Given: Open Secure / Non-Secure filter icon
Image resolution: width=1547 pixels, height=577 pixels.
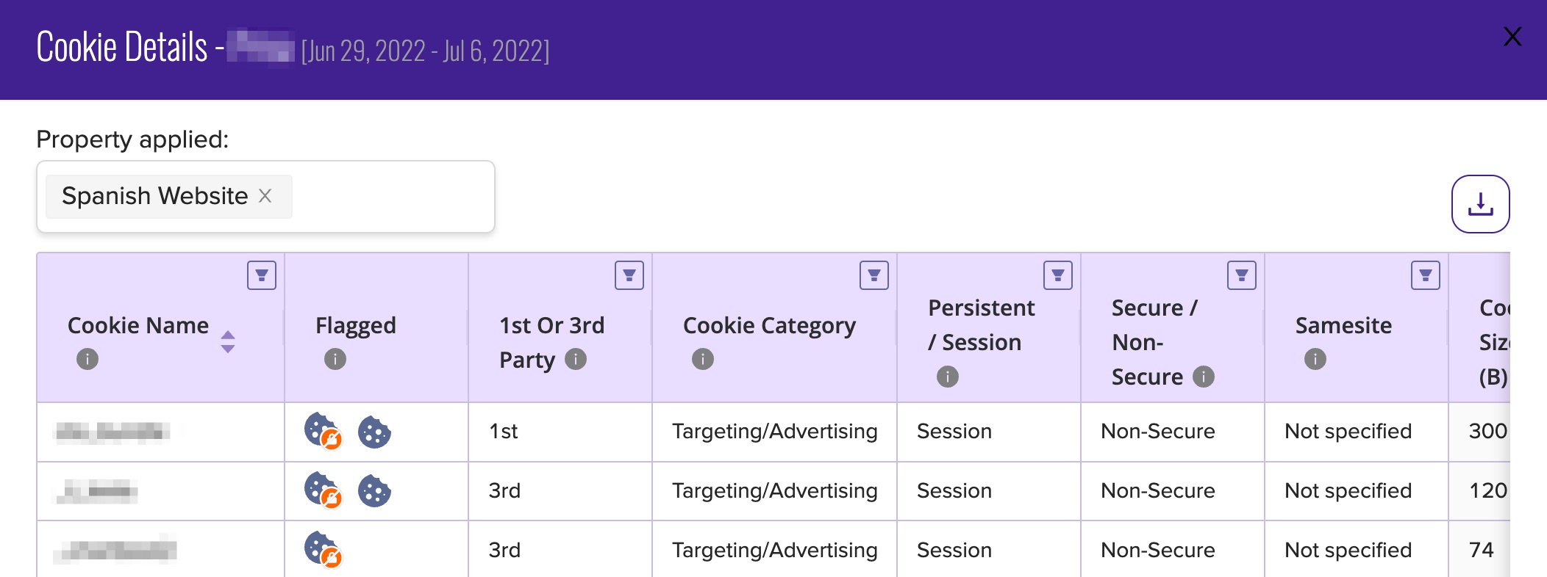Looking at the screenshot, I should tap(1242, 275).
